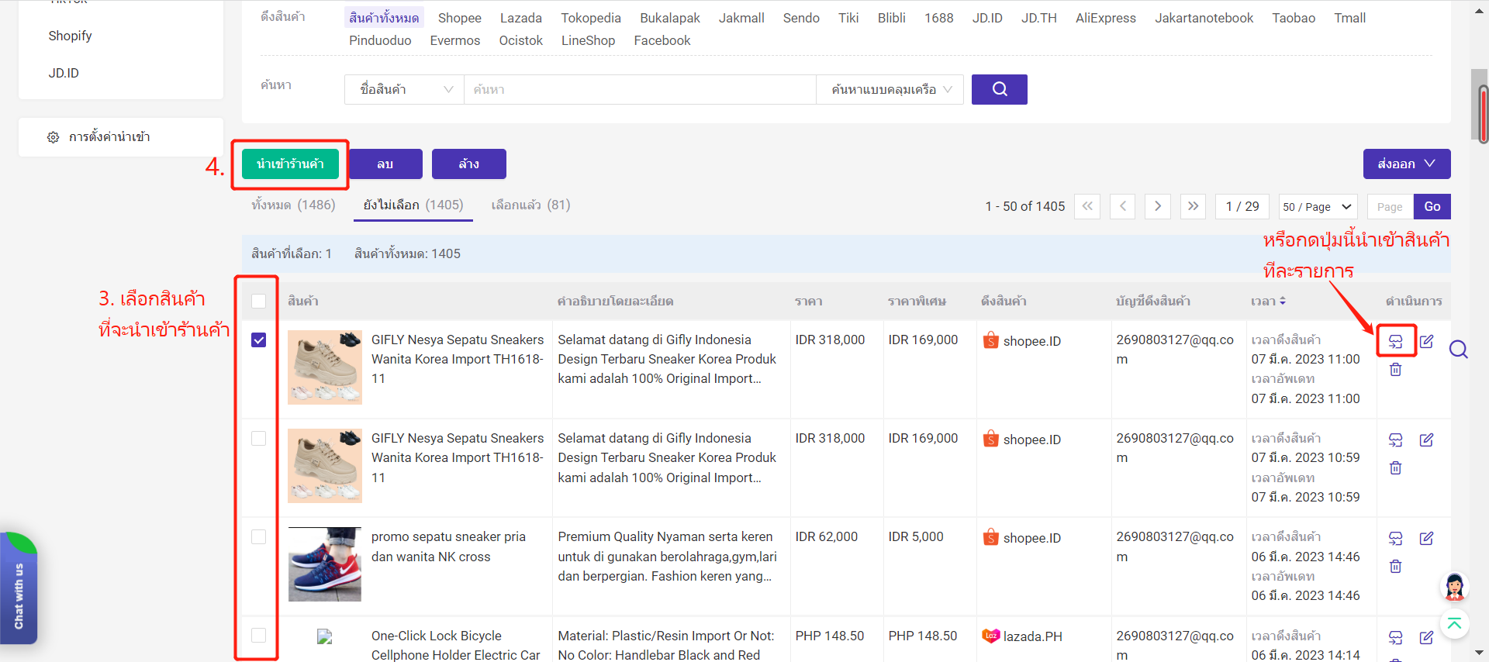The height and width of the screenshot is (662, 1489).
Task: Edit One-Click Lock Bicycle row
Action: coord(1426,637)
